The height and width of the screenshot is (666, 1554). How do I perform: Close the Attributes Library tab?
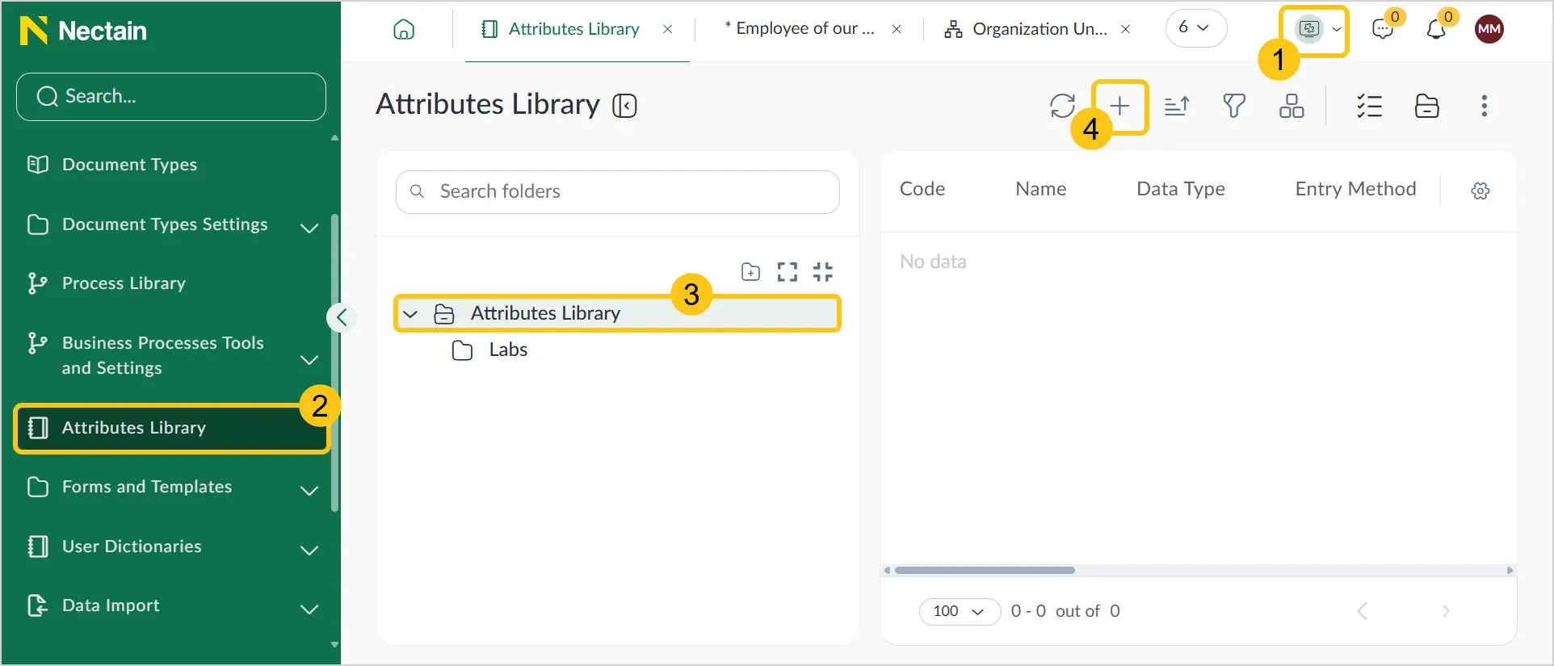click(668, 29)
